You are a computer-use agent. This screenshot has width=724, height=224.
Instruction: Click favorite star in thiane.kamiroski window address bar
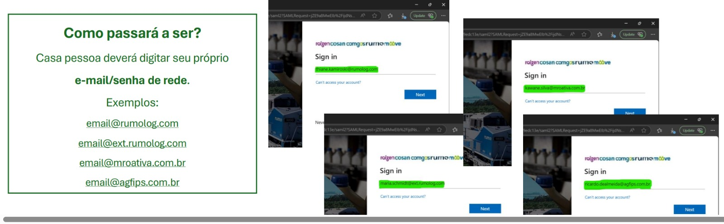pyautogui.click(x=375, y=15)
